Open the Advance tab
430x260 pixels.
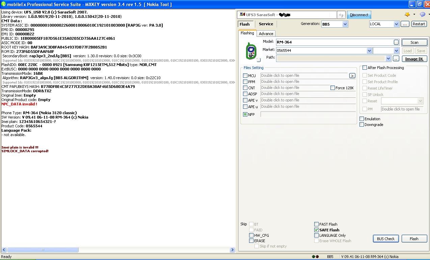[x=266, y=34]
